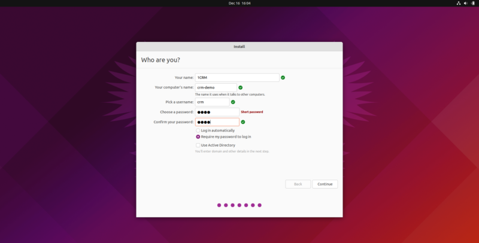
Task: Select "Require my password to log in"
Action: click(198, 136)
